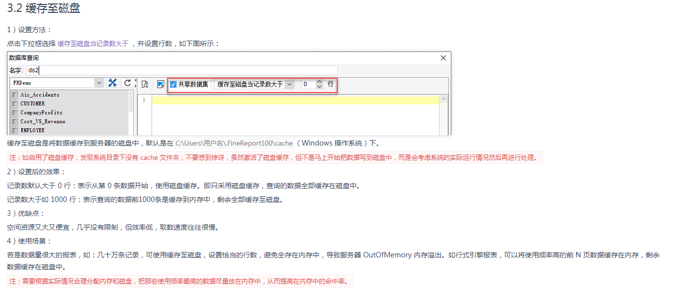Select the EMPLOYEE table name

[32, 130]
